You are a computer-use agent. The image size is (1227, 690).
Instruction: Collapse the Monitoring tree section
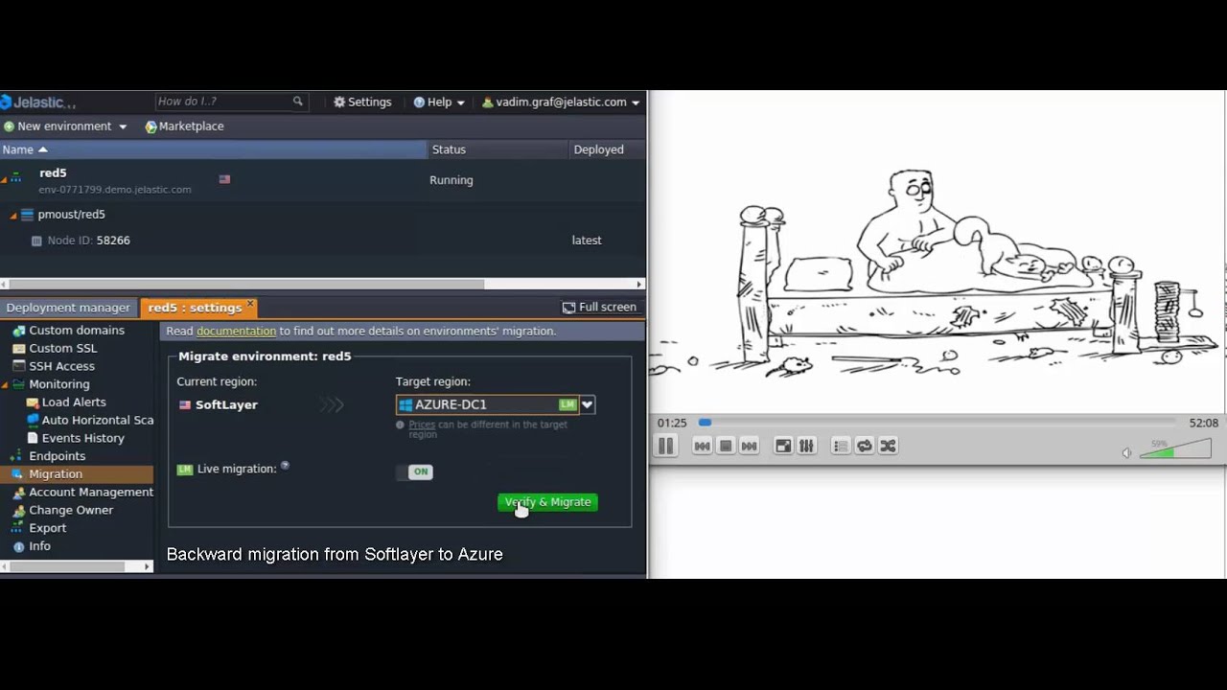point(6,384)
